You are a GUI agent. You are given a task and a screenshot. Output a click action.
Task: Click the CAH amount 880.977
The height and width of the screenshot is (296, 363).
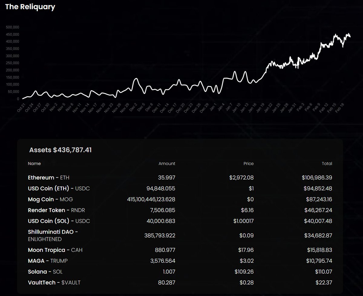[165, 250]
